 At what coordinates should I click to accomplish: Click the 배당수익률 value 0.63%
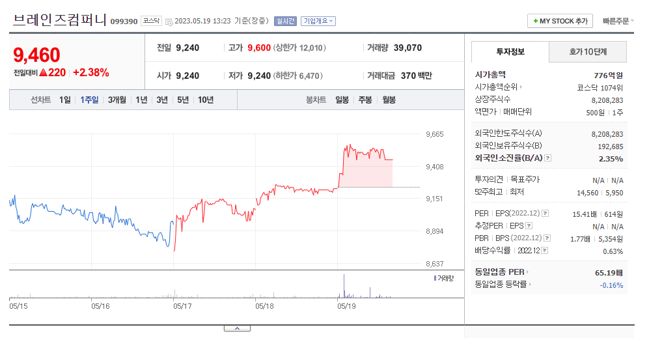[x=613, y=251]
